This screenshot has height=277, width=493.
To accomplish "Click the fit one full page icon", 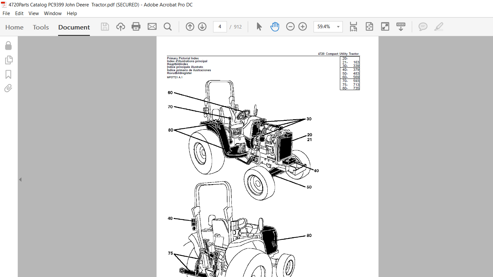I will pos(369,27).
